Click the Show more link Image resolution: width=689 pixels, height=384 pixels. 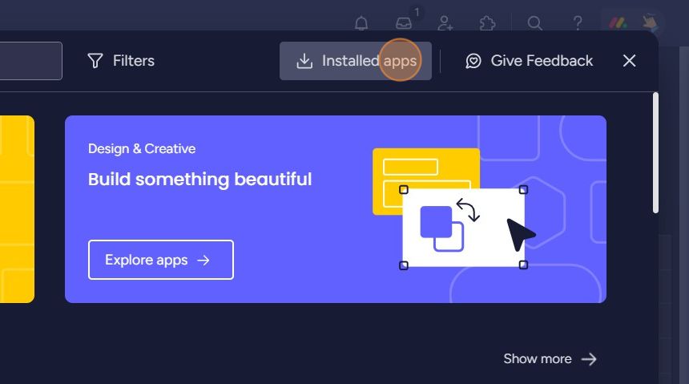click(550, 359)
